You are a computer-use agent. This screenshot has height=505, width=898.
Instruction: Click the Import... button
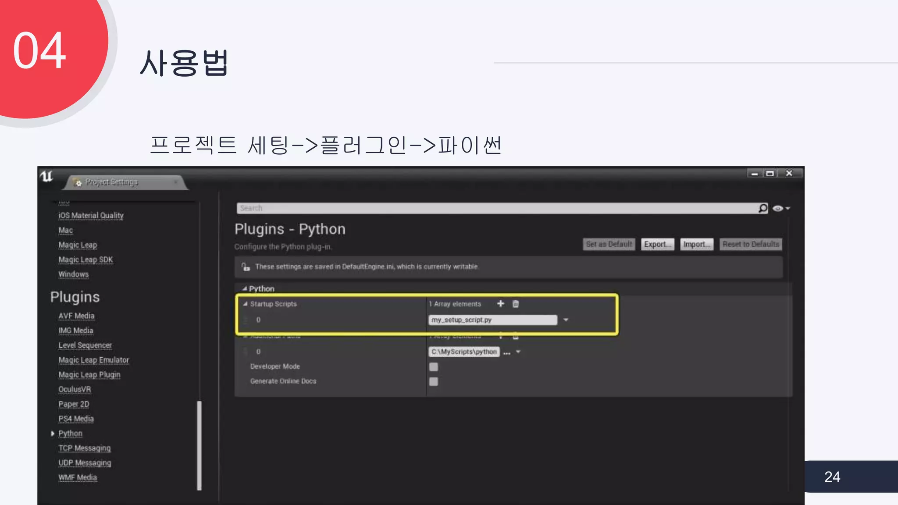coord(697,244)
